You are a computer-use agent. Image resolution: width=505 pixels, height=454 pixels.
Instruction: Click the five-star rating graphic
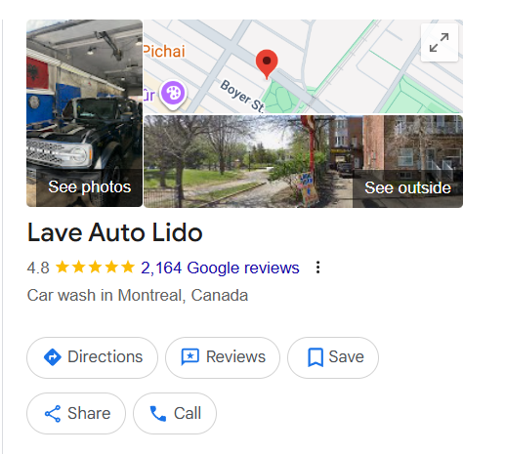[x=95, y=268]
